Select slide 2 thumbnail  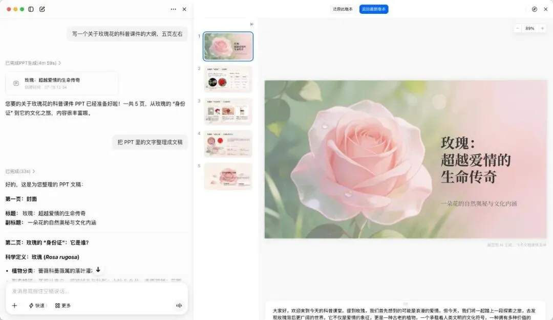[x=228, y=79]
